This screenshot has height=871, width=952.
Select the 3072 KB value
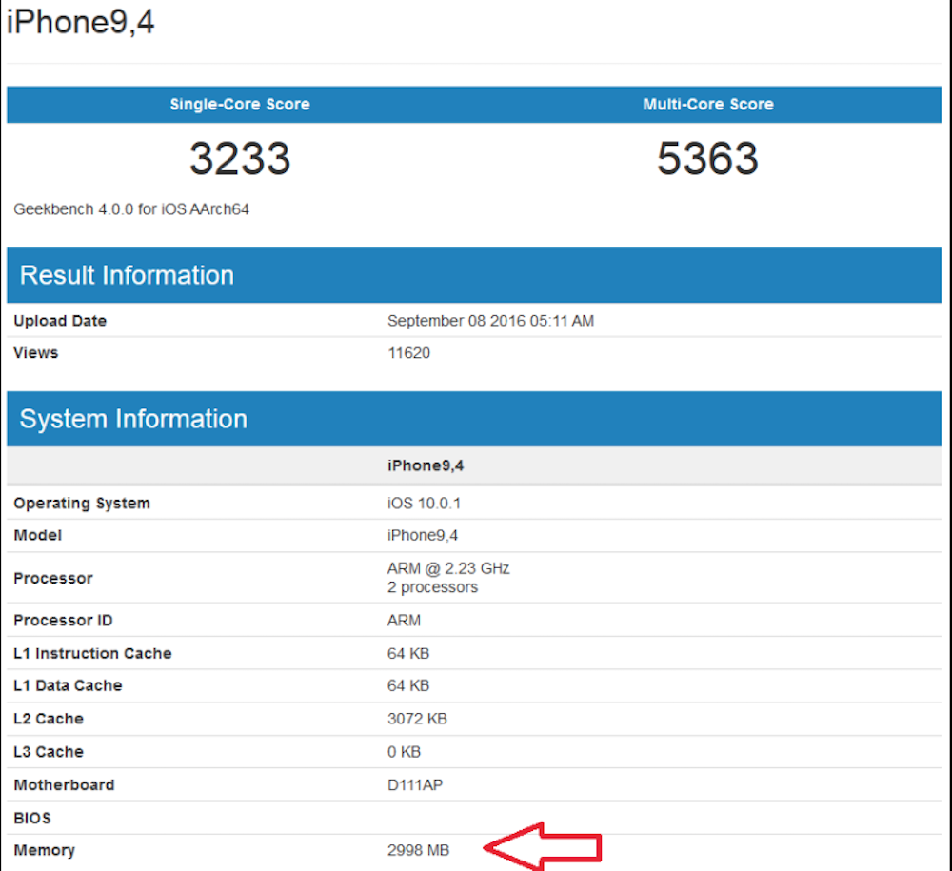417,719
